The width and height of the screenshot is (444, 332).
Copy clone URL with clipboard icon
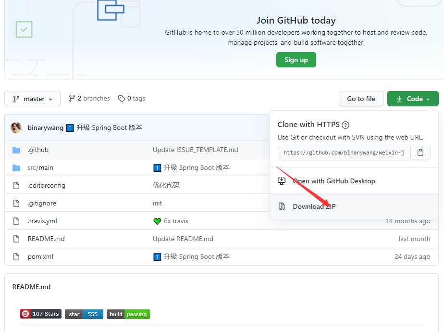420,153
